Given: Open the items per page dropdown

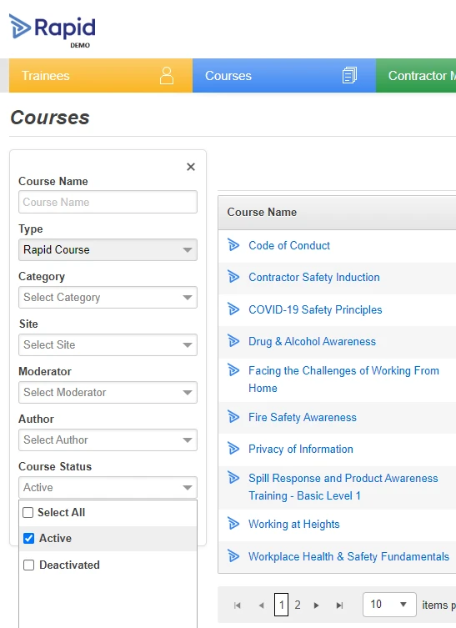Looking at the screenshot, I should coord(389,605).
